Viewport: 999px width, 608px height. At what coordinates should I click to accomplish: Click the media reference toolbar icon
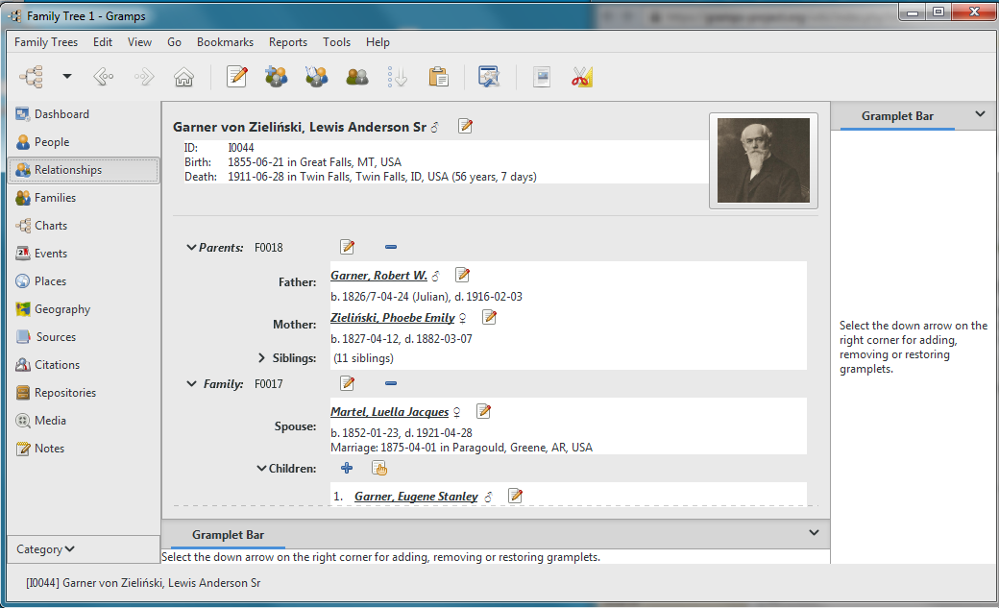point(542,77)
